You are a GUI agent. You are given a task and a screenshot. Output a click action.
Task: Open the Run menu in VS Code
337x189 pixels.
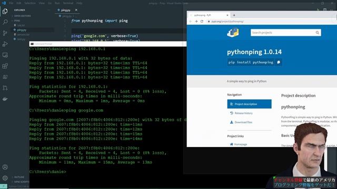point(57,3)
